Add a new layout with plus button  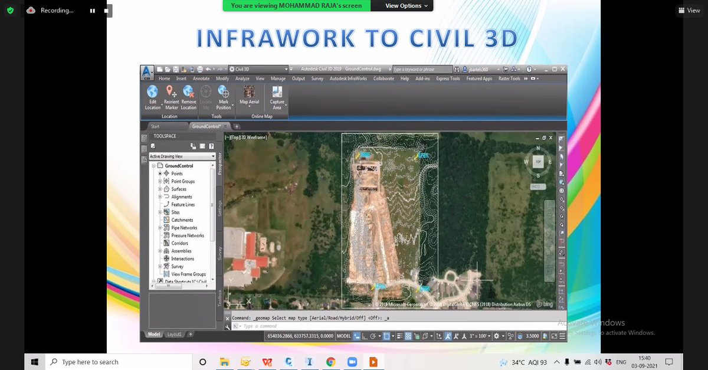coord(190,335)
